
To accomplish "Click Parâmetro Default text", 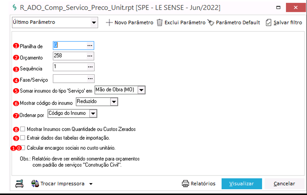I will [238, 23].
